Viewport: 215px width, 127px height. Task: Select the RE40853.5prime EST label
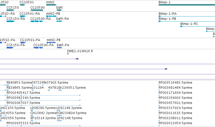point(19,83)
